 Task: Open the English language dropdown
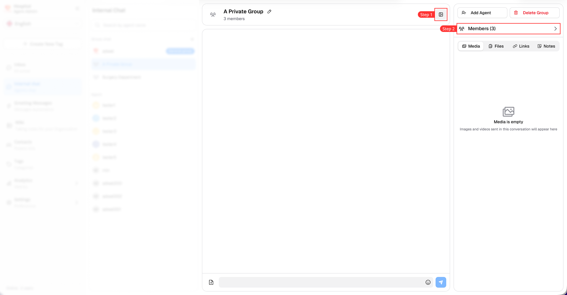(43, 24)
